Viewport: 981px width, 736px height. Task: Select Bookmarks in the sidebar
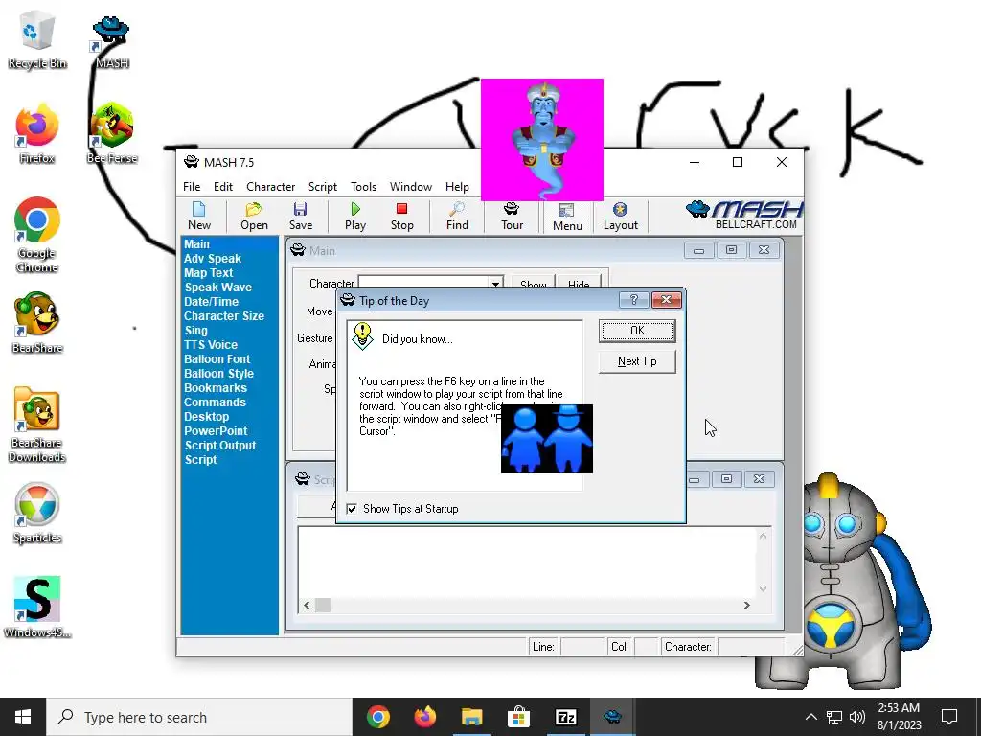[x=216, y=388]
